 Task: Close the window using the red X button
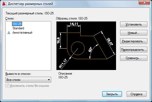coord(144,2)
